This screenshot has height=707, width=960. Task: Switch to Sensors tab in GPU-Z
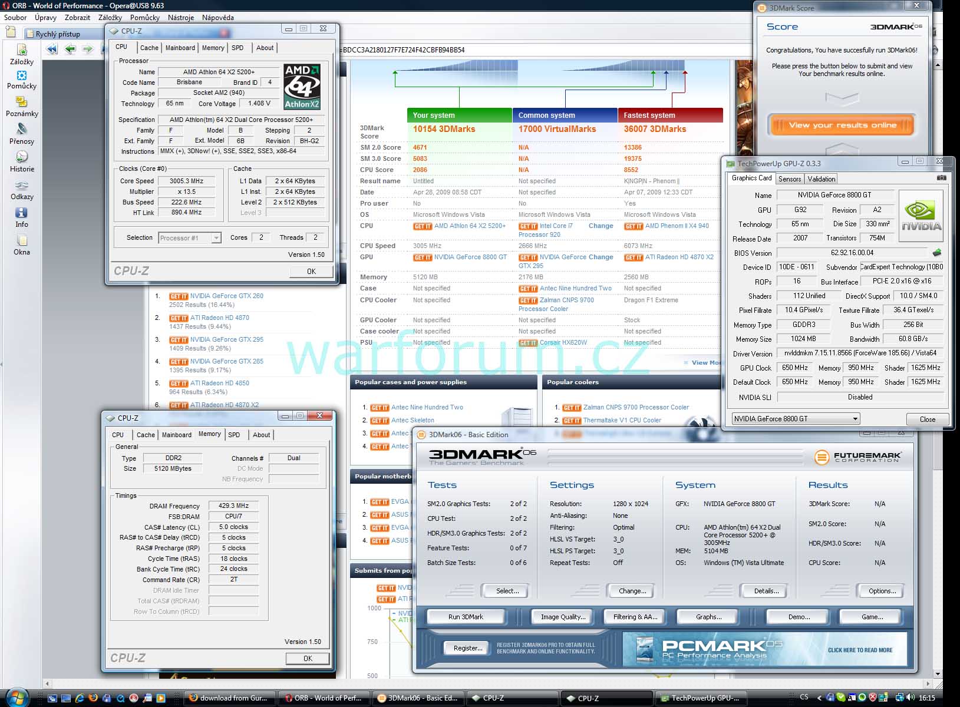point(790,179)
